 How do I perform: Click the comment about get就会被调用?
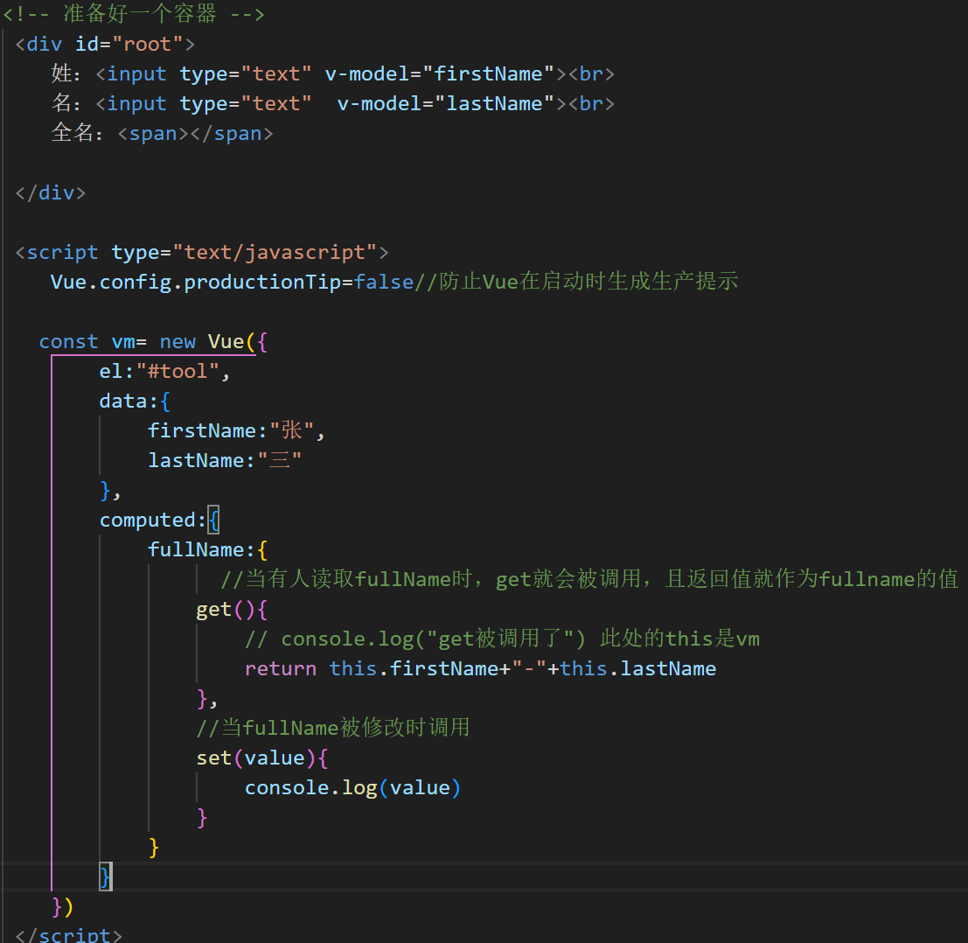tap(589, 579)
